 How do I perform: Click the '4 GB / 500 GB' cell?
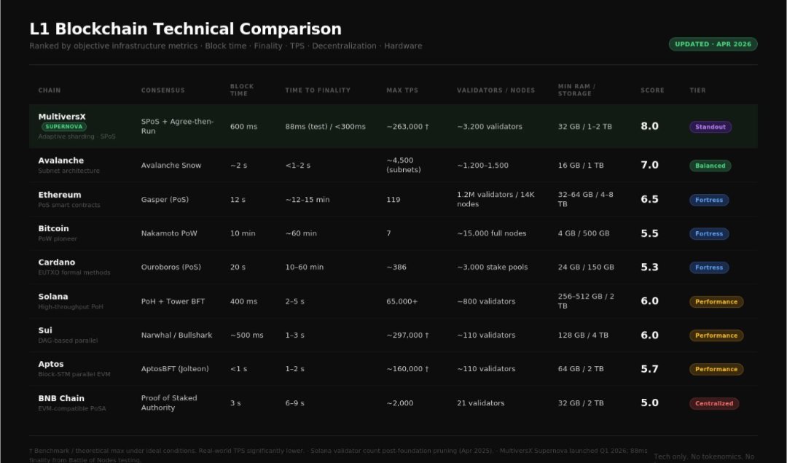[x=583, y=233]
